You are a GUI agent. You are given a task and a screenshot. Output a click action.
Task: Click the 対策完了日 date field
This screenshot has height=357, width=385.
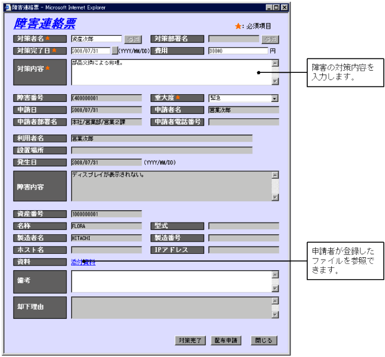click(x=91, y=51)
